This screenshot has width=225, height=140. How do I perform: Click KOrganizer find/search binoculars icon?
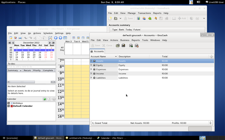click(x=50, y=38)
